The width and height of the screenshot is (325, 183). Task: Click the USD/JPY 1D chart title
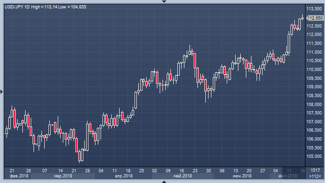(17, 7)
